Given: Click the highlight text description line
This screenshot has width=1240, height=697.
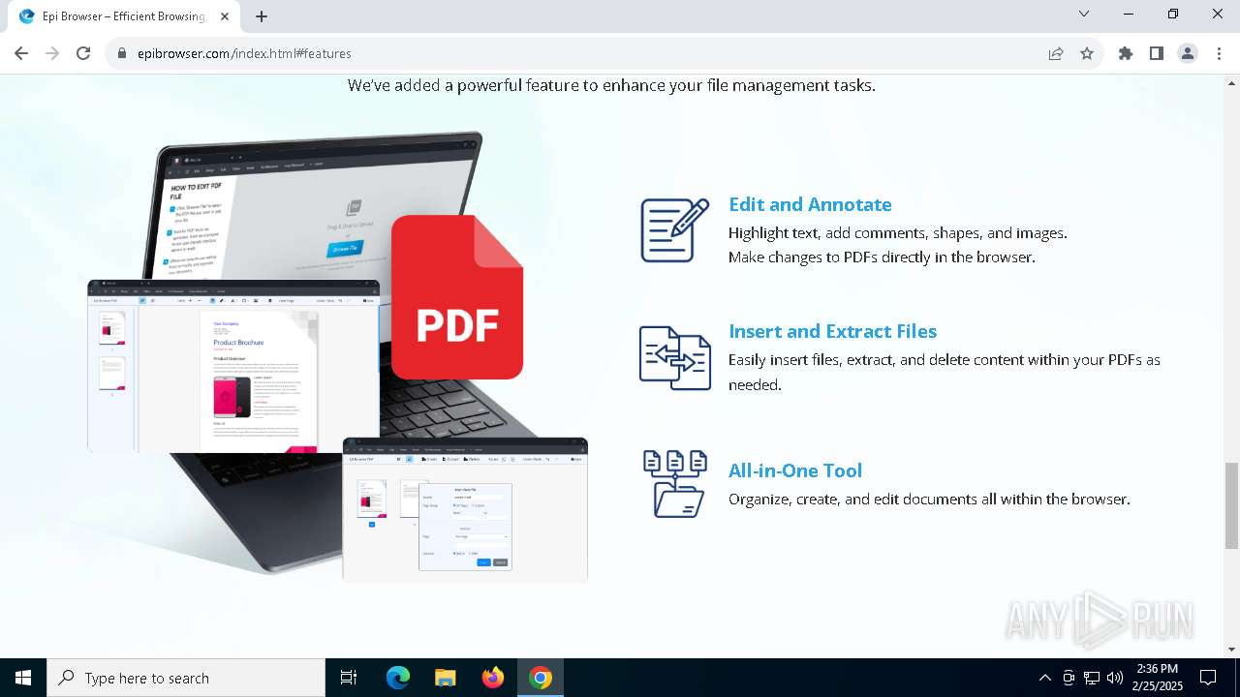Looking at the screenshot, I should (x=898, y=233).
